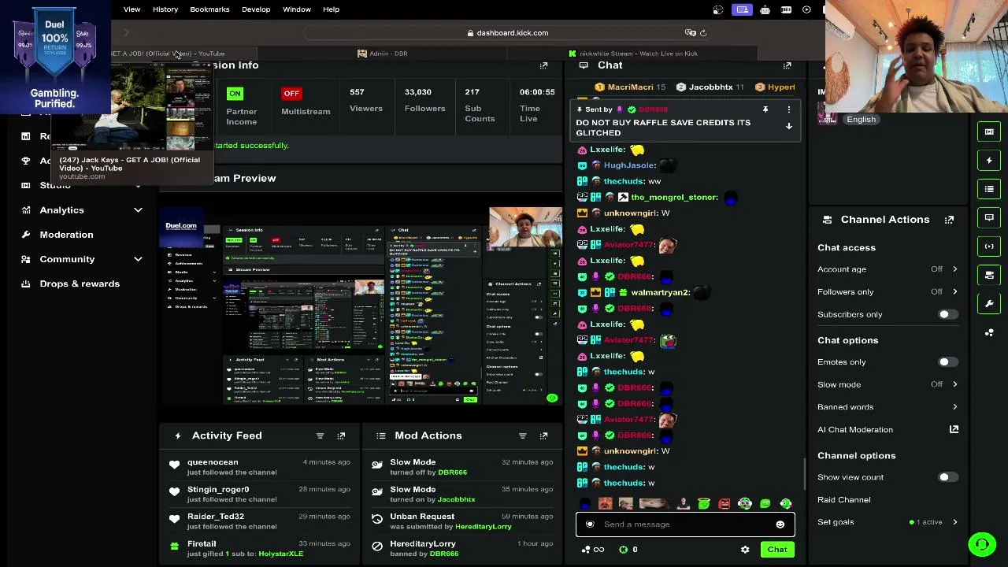Click Raid Channel option
1008x567 pixels.
pyautogui.click(x=844, y=500)
